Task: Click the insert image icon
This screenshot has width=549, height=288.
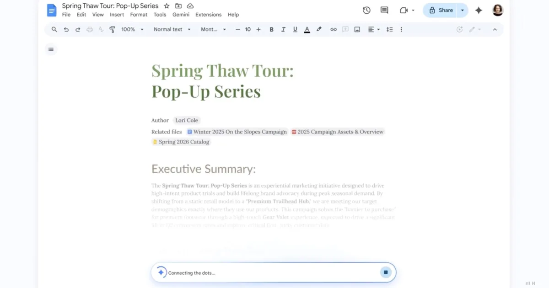Action: [x=357, y=29]
